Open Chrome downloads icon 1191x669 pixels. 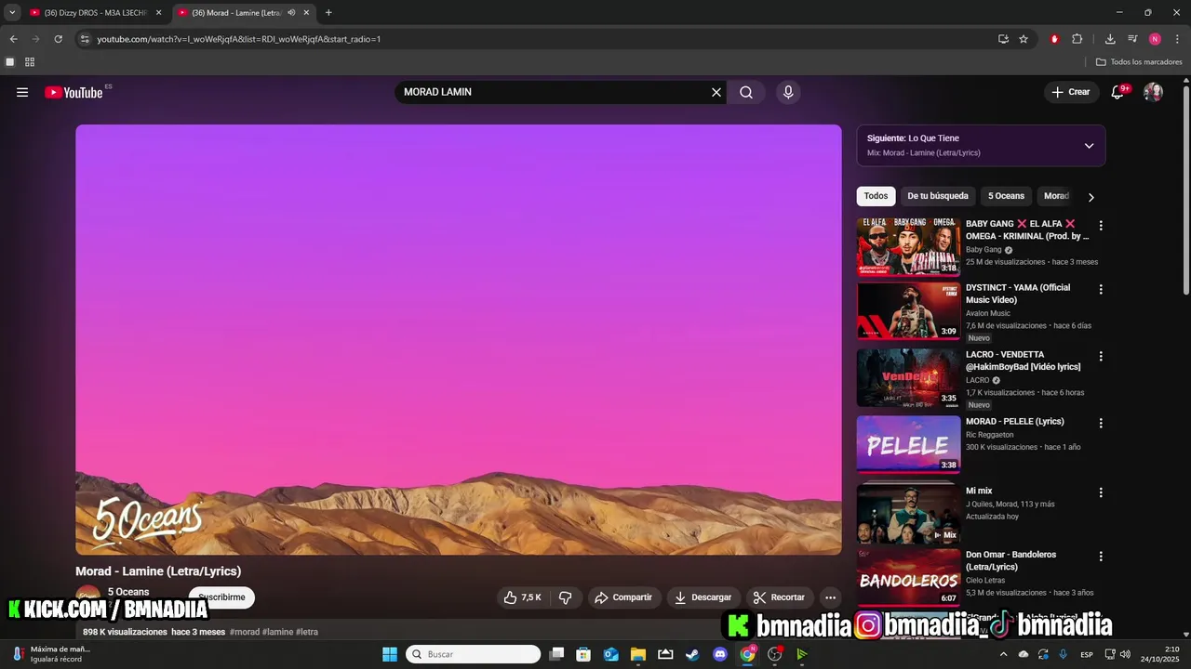(1110, 39)
